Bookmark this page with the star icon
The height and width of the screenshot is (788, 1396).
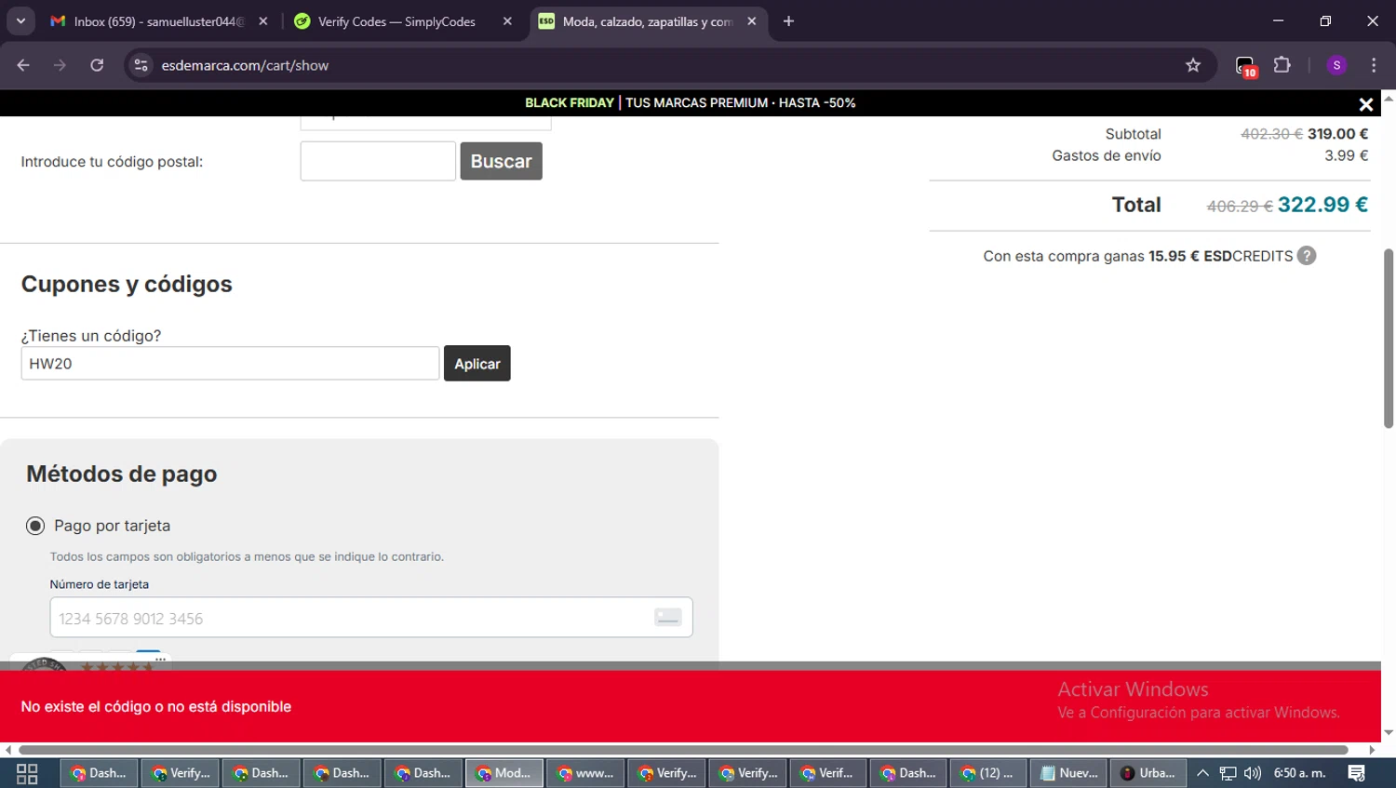point(1193,65)
